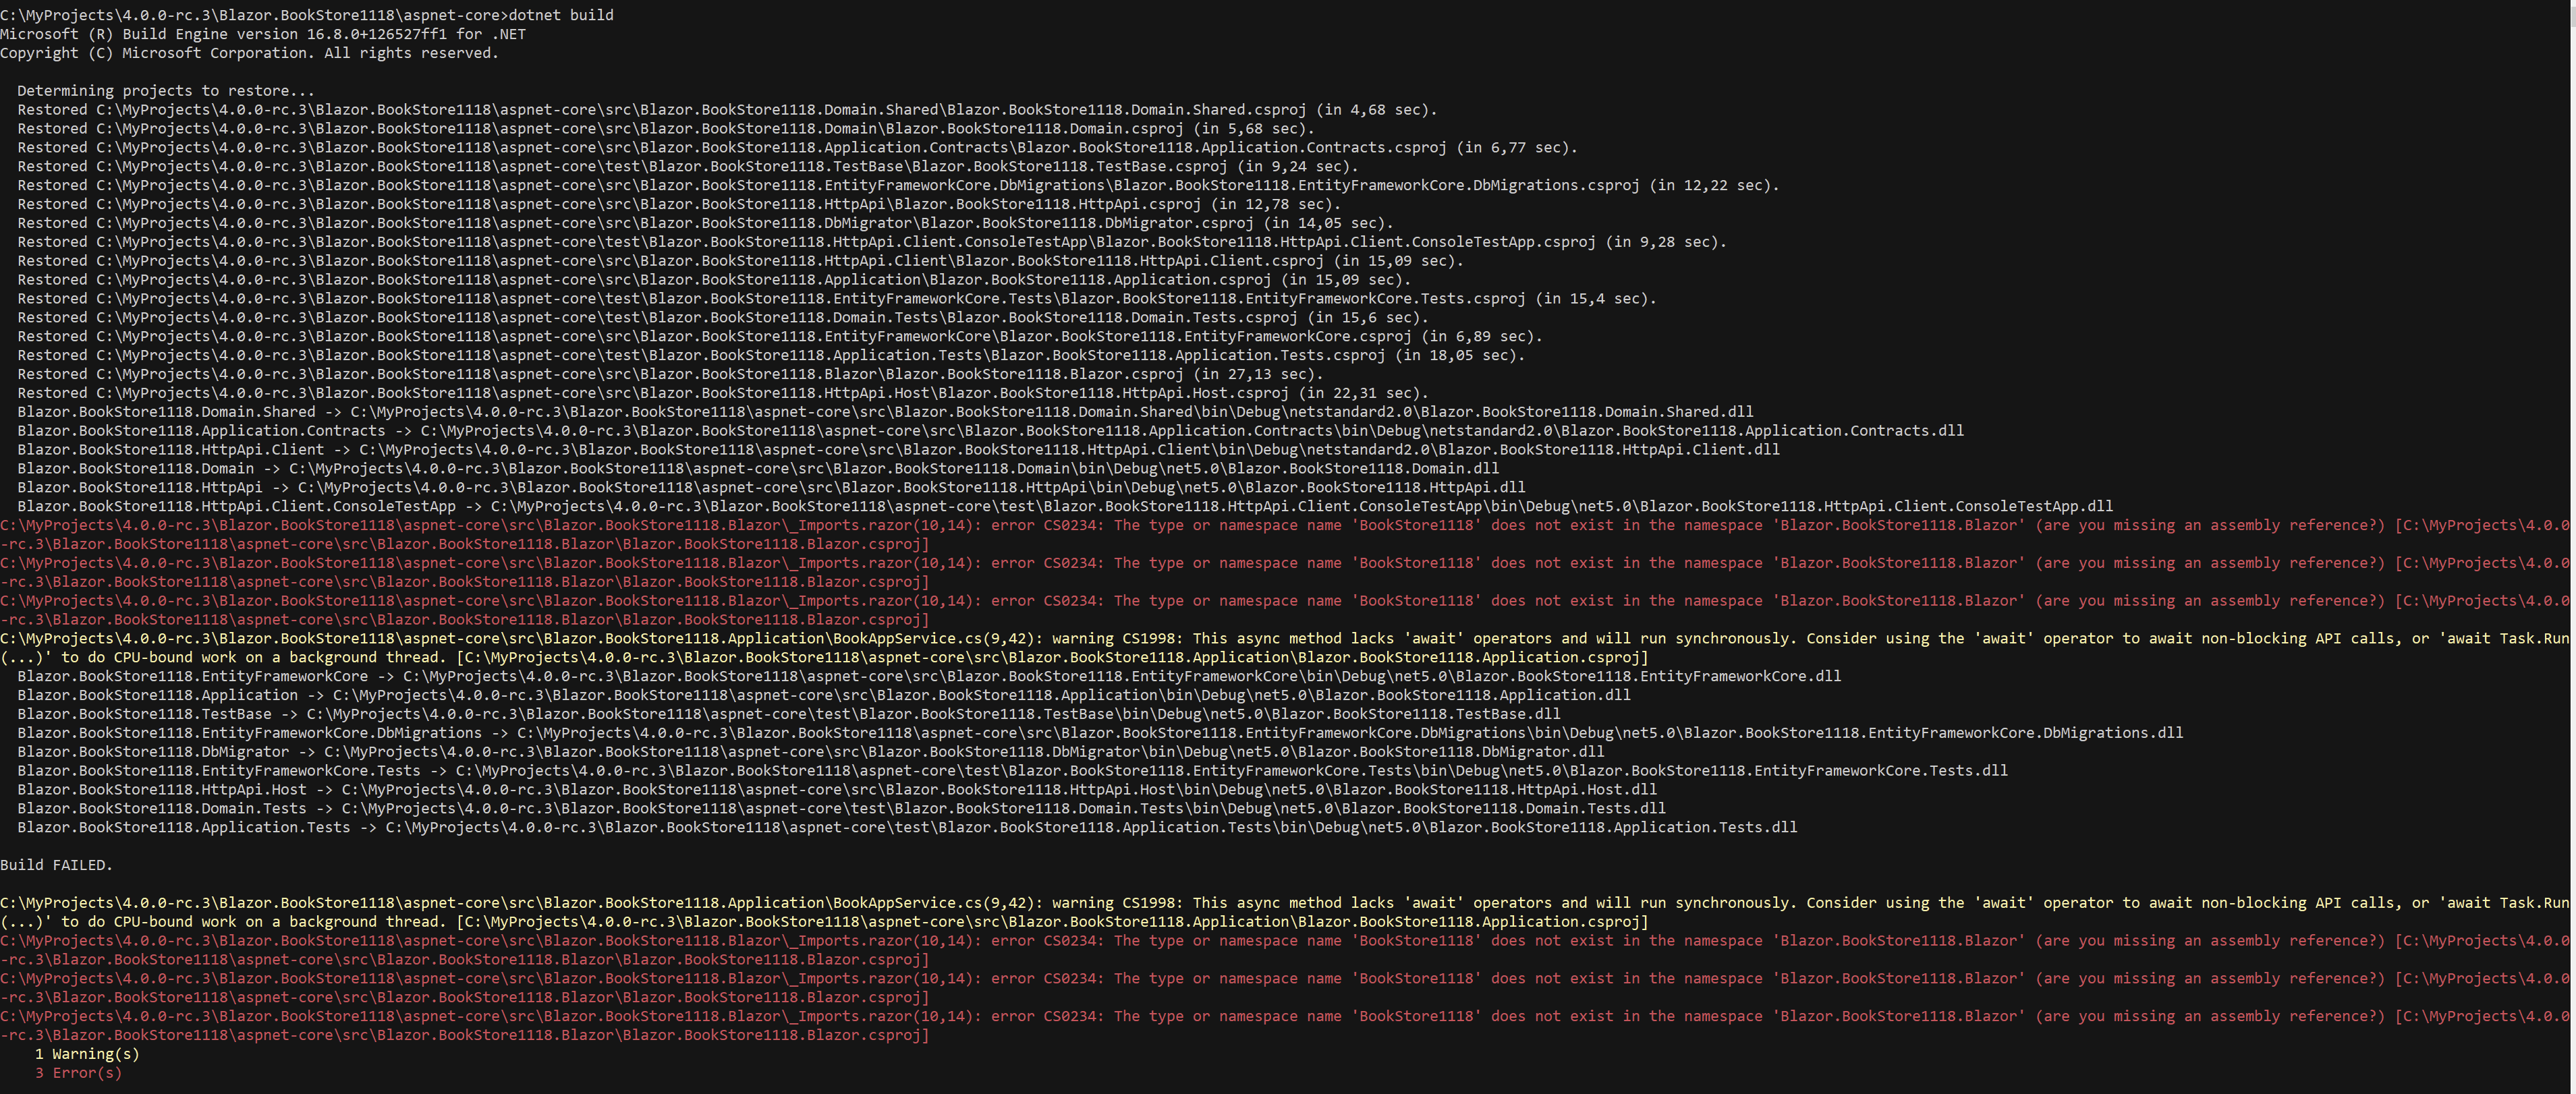2576x1094 pixels.
Task: Click the '1 Warning(s)' summary text
Action: 87,1054
